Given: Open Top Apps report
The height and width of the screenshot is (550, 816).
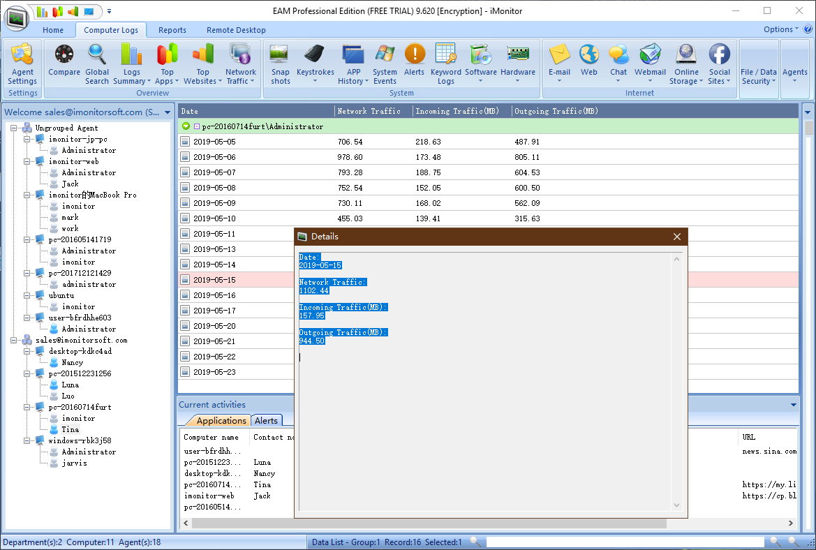Looking at the screenshot, I should tap(167, 64).
